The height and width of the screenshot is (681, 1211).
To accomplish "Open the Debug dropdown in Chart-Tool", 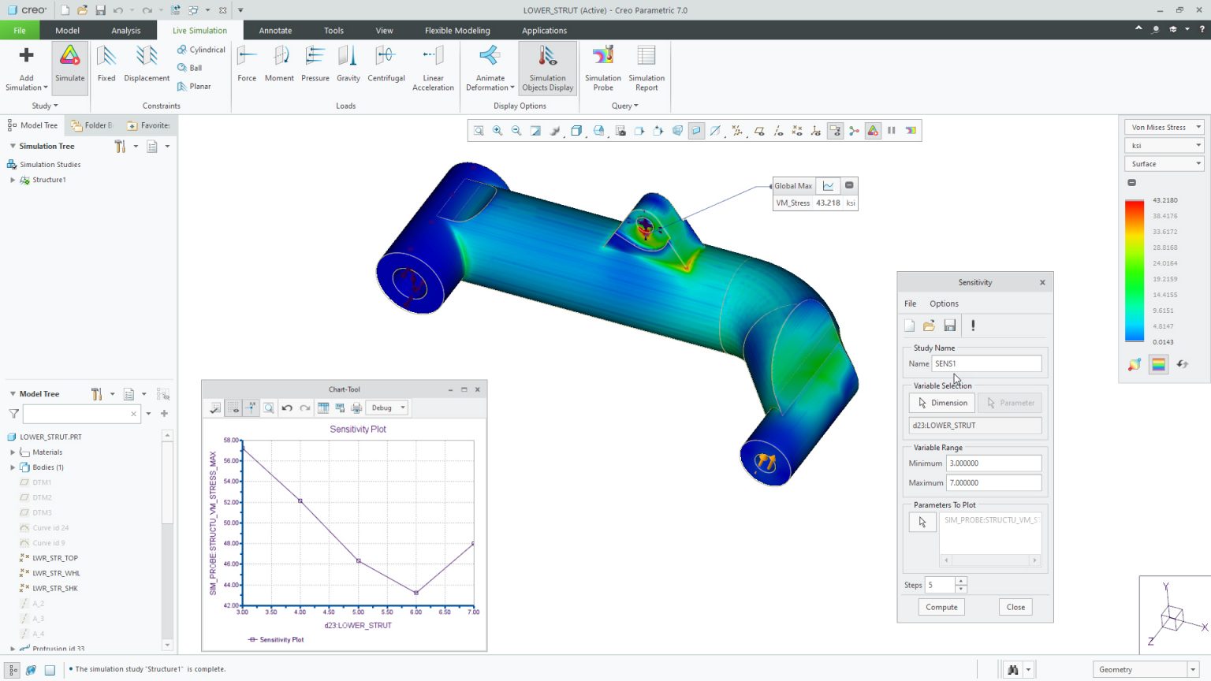I will (x=386, y=407).
